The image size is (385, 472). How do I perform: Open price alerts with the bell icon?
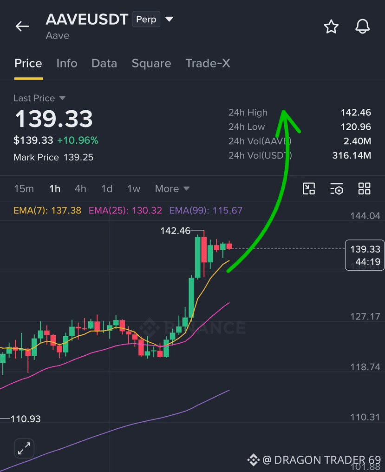(x=362, y=27)
